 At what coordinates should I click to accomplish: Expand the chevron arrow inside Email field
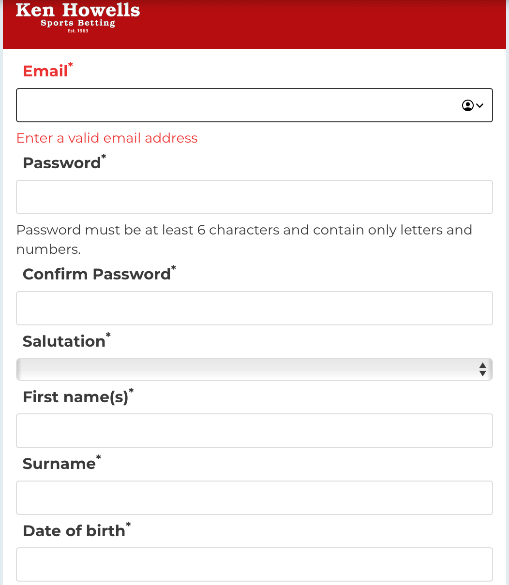pos(480,105)
